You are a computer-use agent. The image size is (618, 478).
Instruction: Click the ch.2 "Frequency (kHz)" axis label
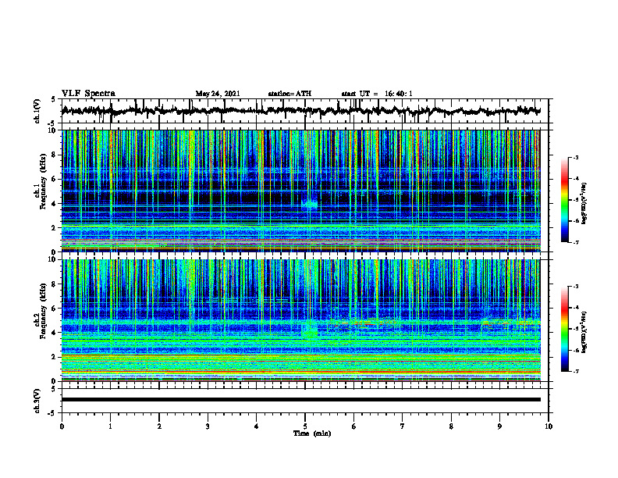tap(44, 311)
